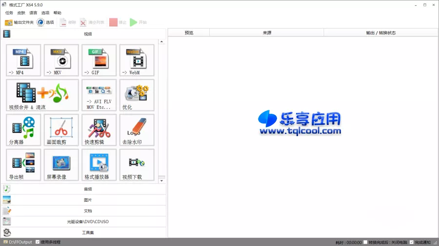Select the -> WebM converter tile
The image size is (439, 246).
(x=137, y=60)
